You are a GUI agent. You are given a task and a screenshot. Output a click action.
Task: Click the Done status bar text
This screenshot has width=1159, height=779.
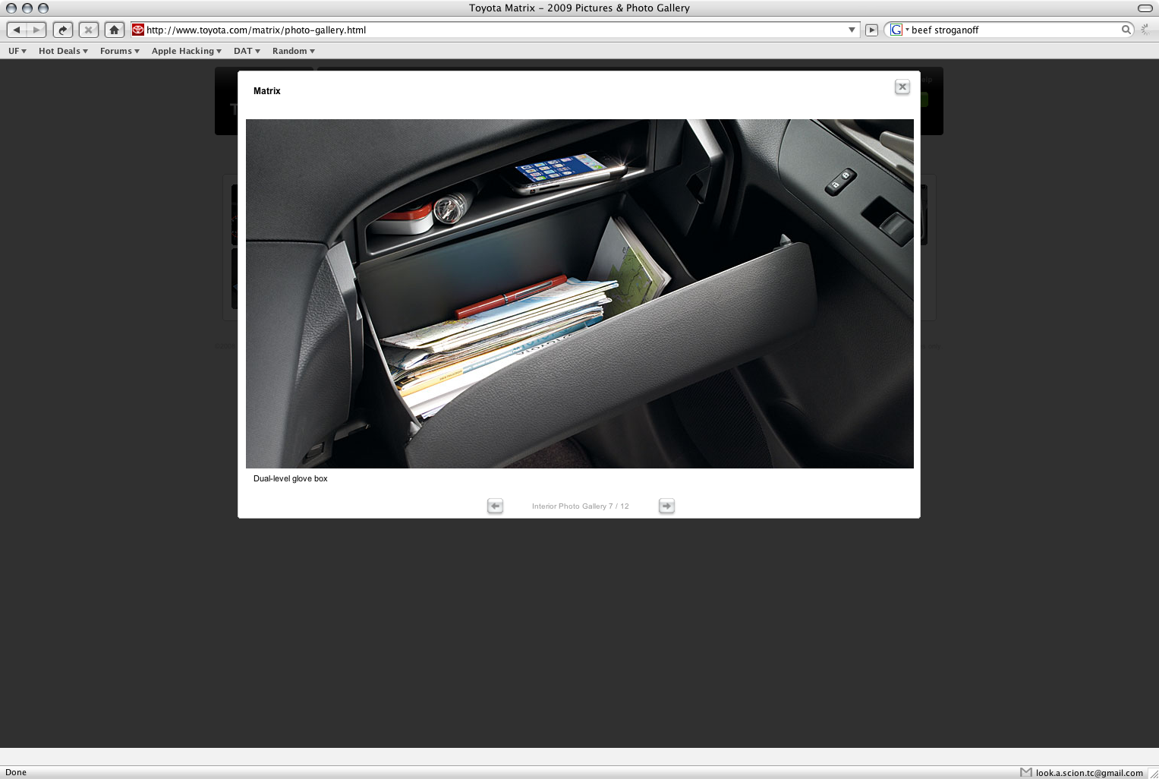16,772
